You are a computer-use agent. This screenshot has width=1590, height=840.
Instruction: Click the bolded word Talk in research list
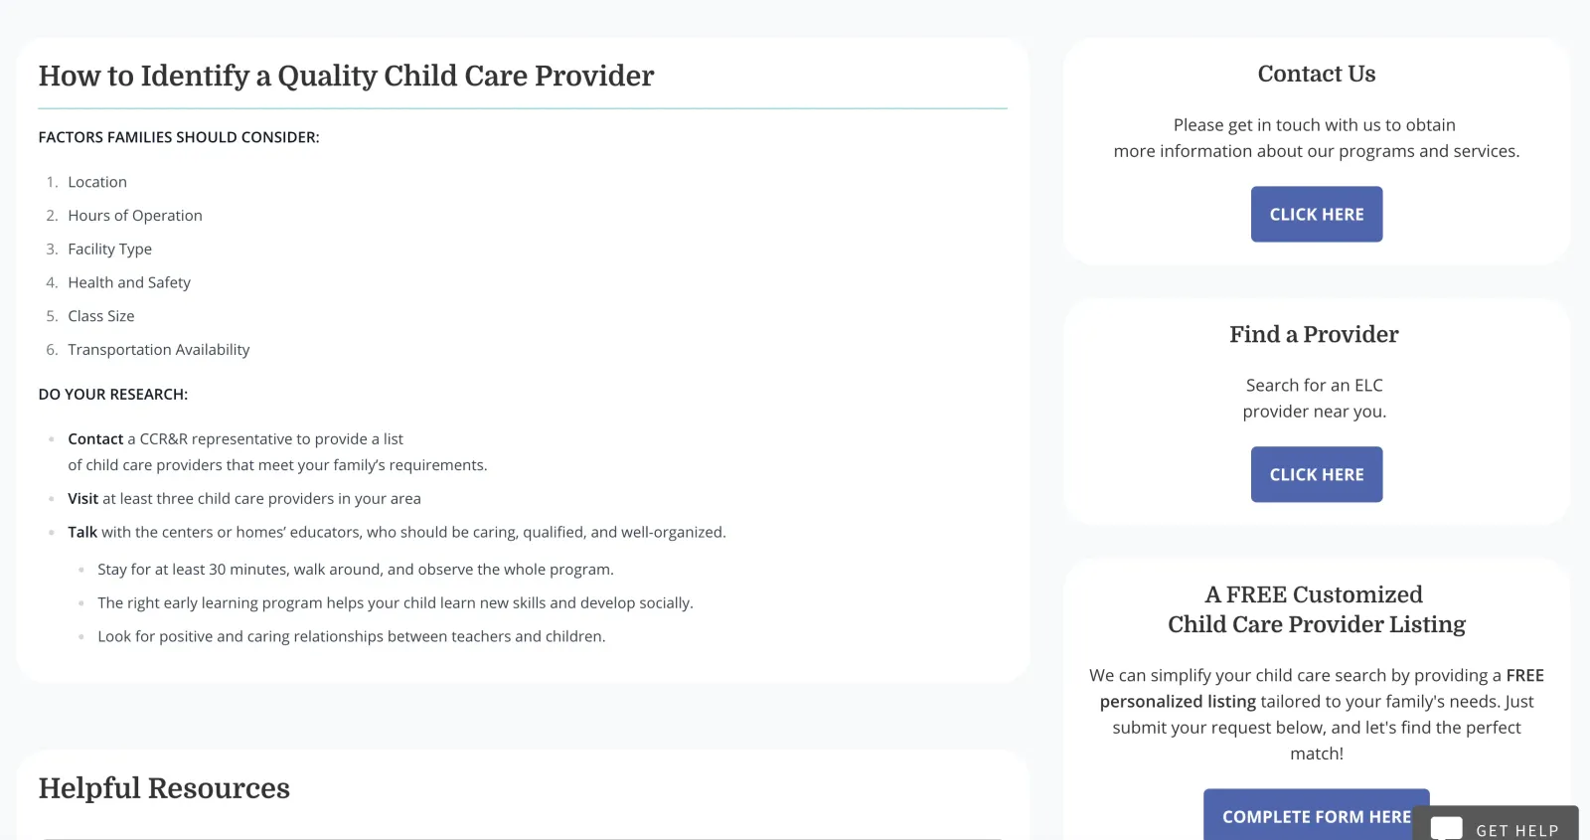(x=83, y=532)
